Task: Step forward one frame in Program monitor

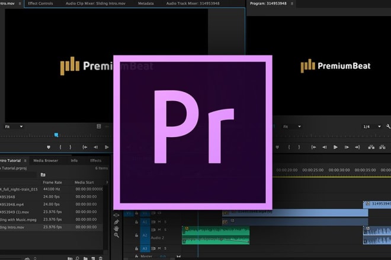Action: pyautogui.click(x=347, y=147)
